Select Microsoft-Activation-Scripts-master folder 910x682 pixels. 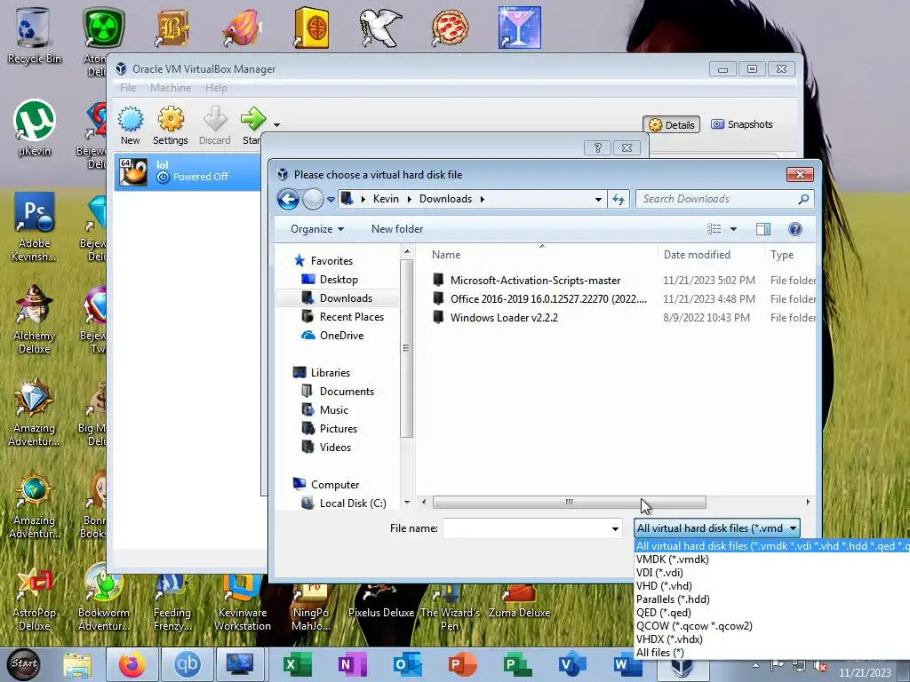(535, 280)
